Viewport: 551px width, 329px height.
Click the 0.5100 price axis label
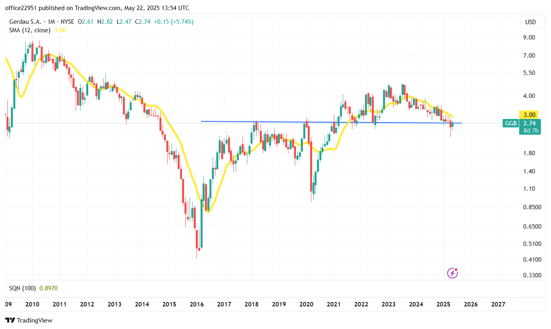[x=532, y=244]
